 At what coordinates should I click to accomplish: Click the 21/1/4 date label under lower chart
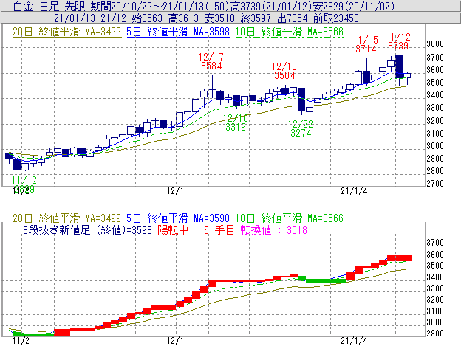pos(354,341)
